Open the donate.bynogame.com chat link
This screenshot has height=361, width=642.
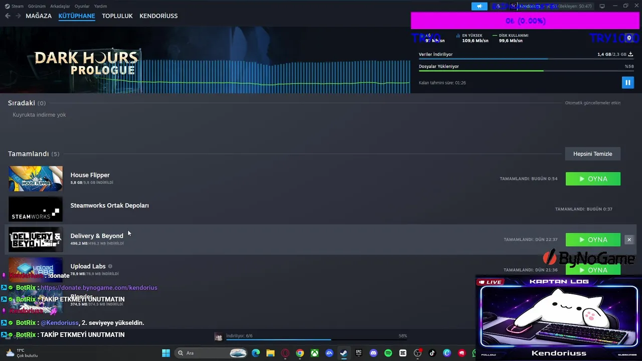click(x=99, y=288)
